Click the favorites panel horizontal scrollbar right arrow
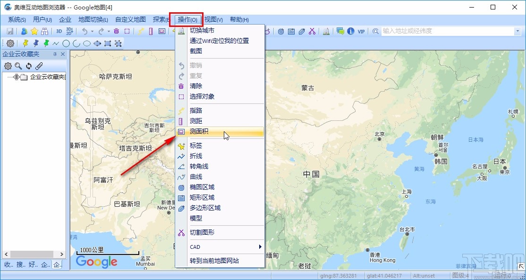The image size is (526, 280). pos(62,255)
